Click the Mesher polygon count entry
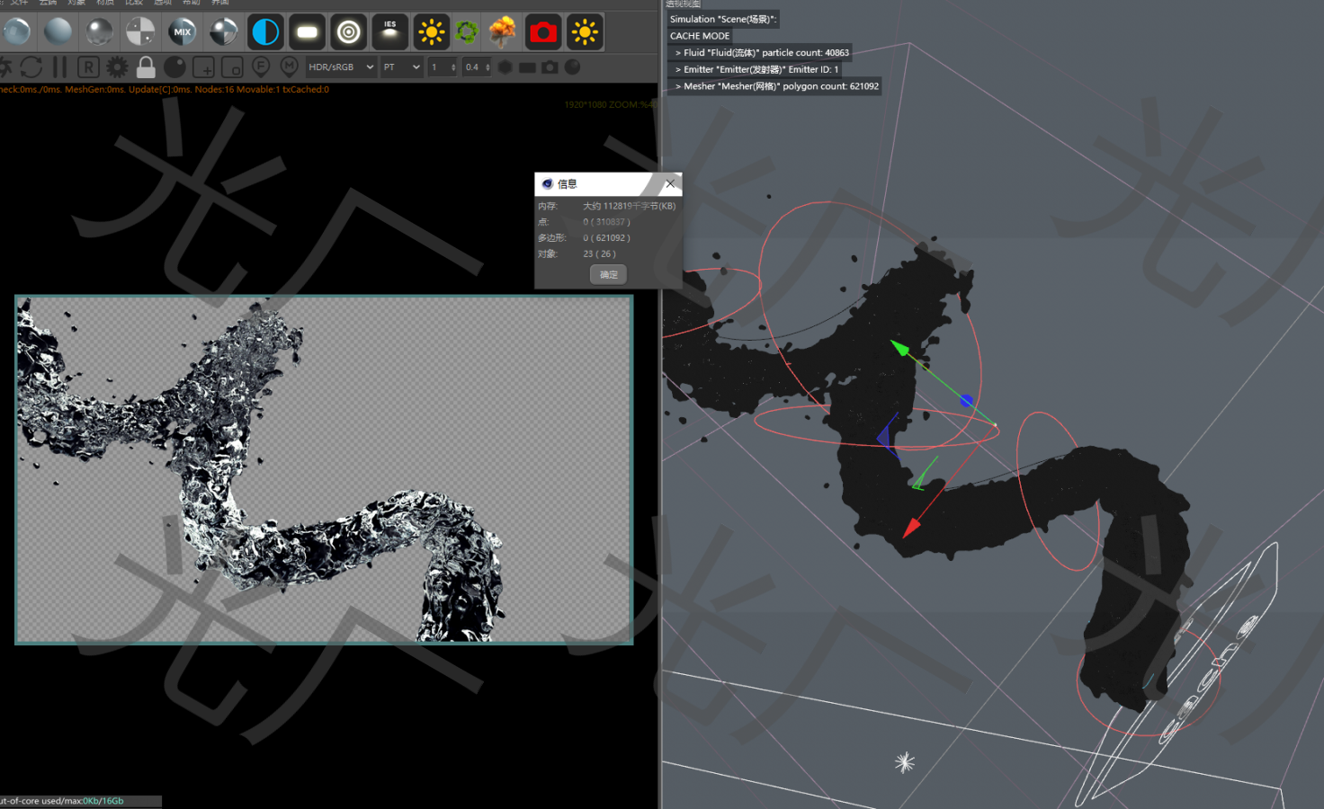The width and height of the screenshot is (1324, 809). [x=775, y=85]
